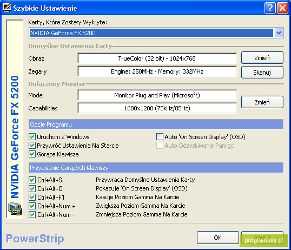Click the PowerStrip logo text
The height and width of the screenshot is (250, 291).
(x=35, y=239)
